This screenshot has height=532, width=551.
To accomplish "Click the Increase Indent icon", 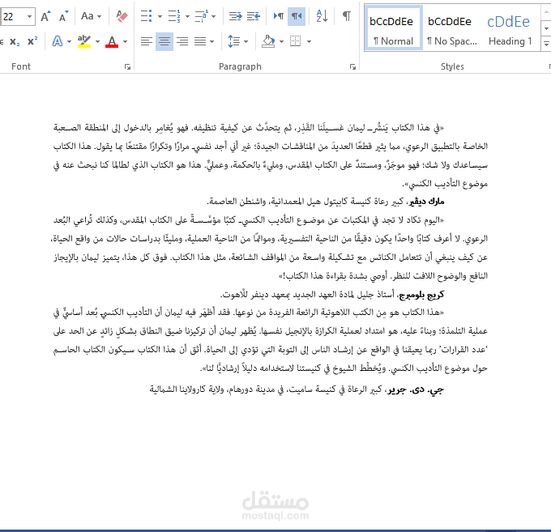I will click(254, 16).
